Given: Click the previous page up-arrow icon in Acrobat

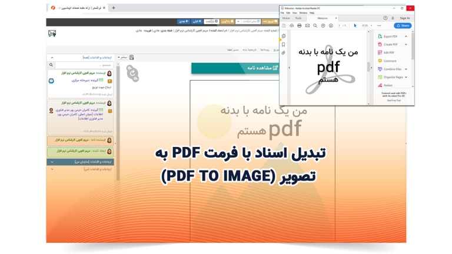Looking at the screenshot, I should [323, 26].
